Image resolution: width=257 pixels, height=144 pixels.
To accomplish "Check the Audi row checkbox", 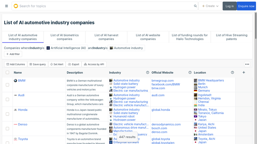I will [x=7, y=100].
